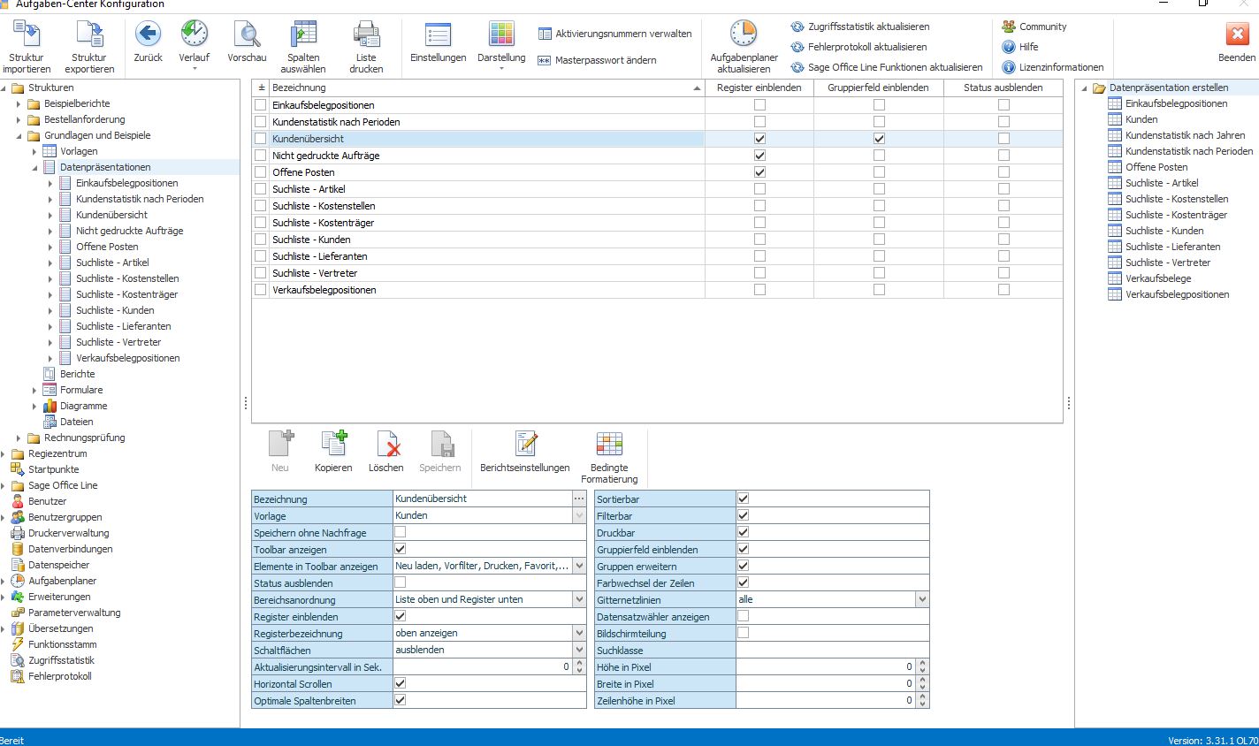Click Sage Office Line Funktionen aktualisieren
1259x746 pixels.
coord(887,67)
